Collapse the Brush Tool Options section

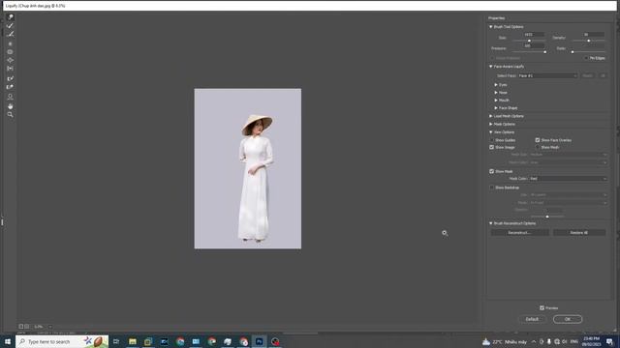491,27
